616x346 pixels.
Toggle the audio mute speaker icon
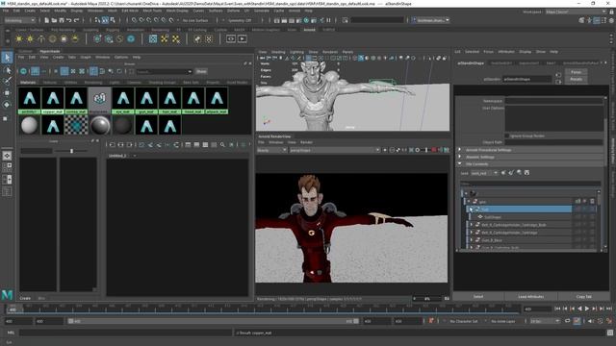(590, 321)
